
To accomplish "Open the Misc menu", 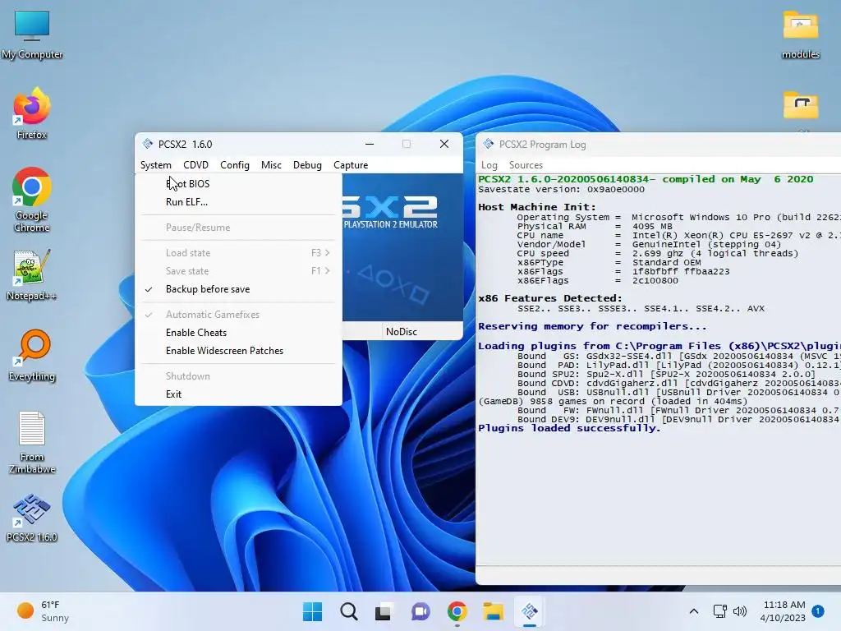I will pyautogui.click(x=271, y=165).
